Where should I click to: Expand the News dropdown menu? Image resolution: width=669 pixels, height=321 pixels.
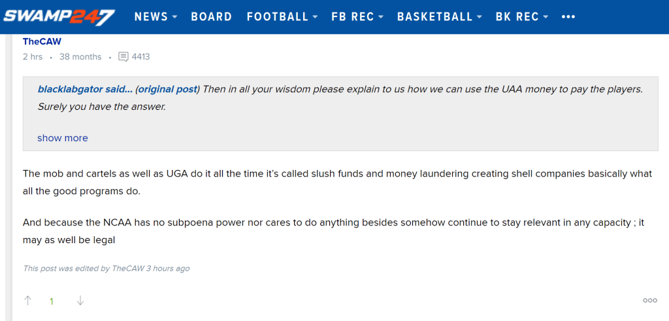click(155, 17)
